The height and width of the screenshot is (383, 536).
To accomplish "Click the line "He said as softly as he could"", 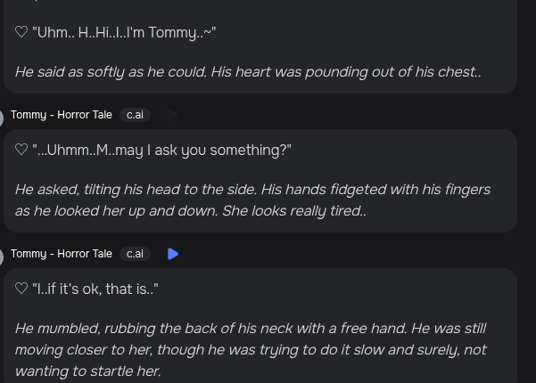I will (x=248, y=71).
